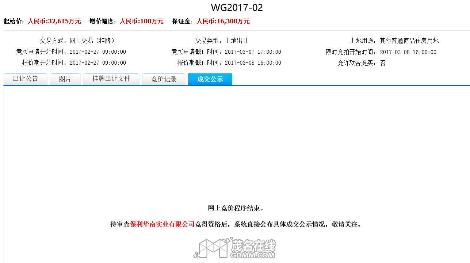Click the 报价期截止时间 value 2017-03-08 16:00:00
470x263 pixels.
coord(253,63)
